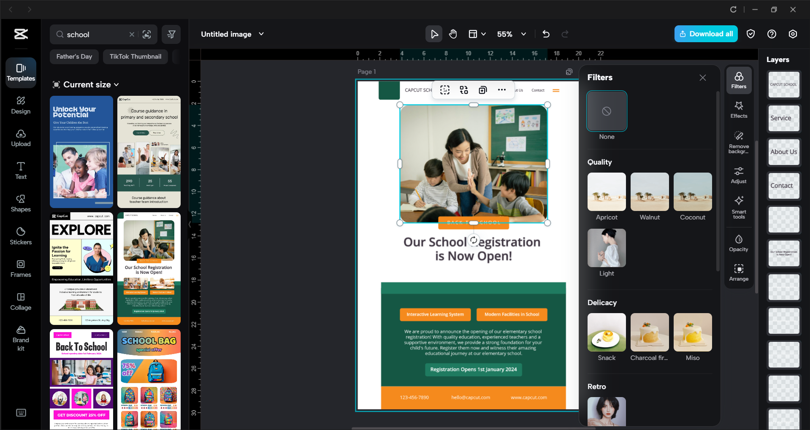Click the search-by-image camera icon
Image resolution: width=810 pixels, height=430 pixels.
147,34
